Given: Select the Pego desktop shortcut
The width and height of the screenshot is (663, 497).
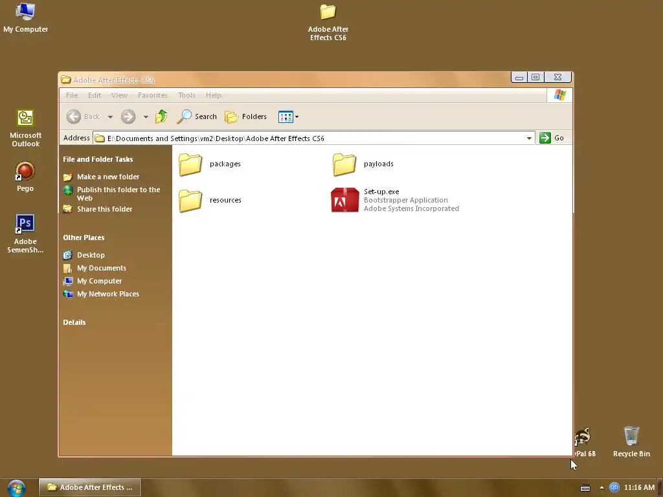Looking at the screenshot, I should pos(25,177).
